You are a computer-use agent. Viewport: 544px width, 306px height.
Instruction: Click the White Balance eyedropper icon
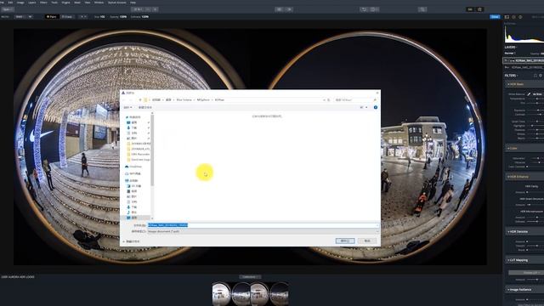529,94
